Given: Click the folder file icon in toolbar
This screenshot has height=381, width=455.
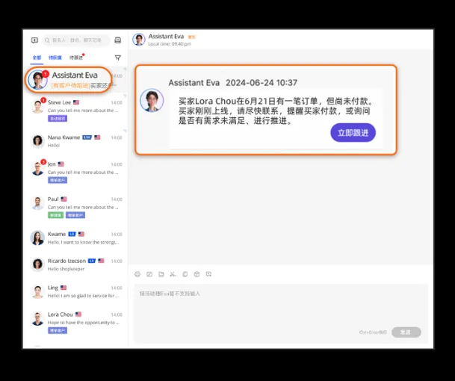Looking at the screenshot, I should (x=161, y=274).
